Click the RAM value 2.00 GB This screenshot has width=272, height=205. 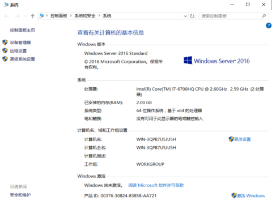click(x=144, y=103)
